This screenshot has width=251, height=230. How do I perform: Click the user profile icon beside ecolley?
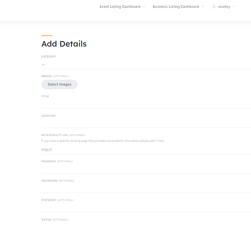[214, 7]
